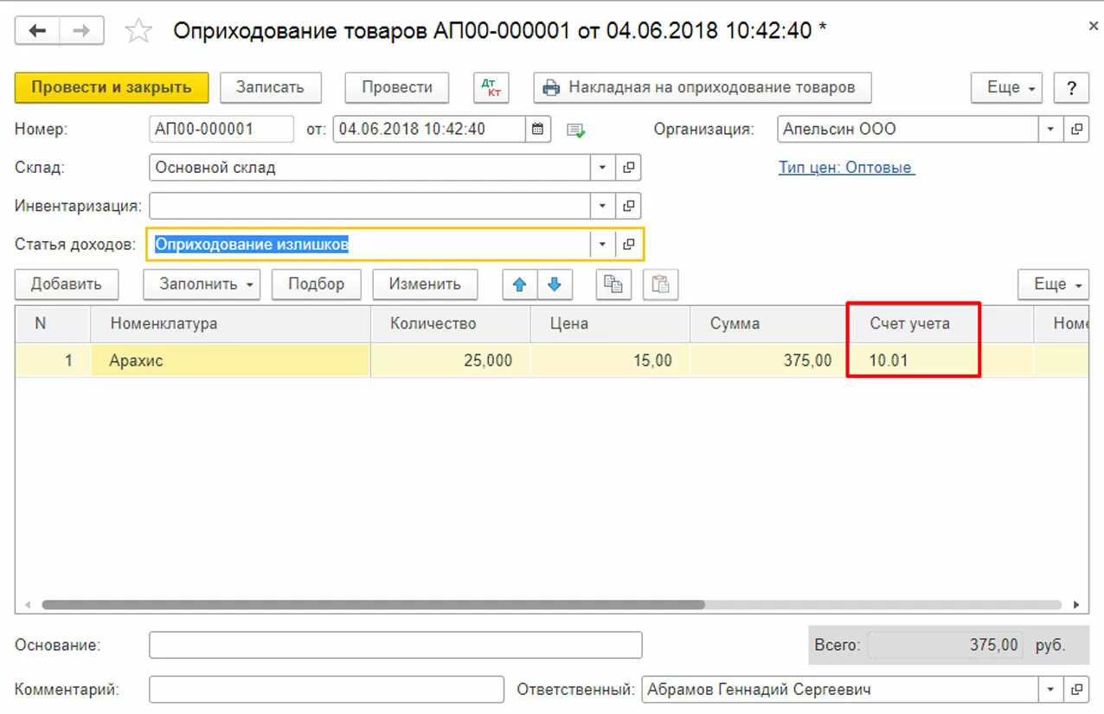Image resolution: width=1104 pixels, height=714 pixels.
Task: Click the Счет учета column header
Action: click(941, 324)
